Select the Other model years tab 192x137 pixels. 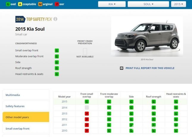click(26, 117)
